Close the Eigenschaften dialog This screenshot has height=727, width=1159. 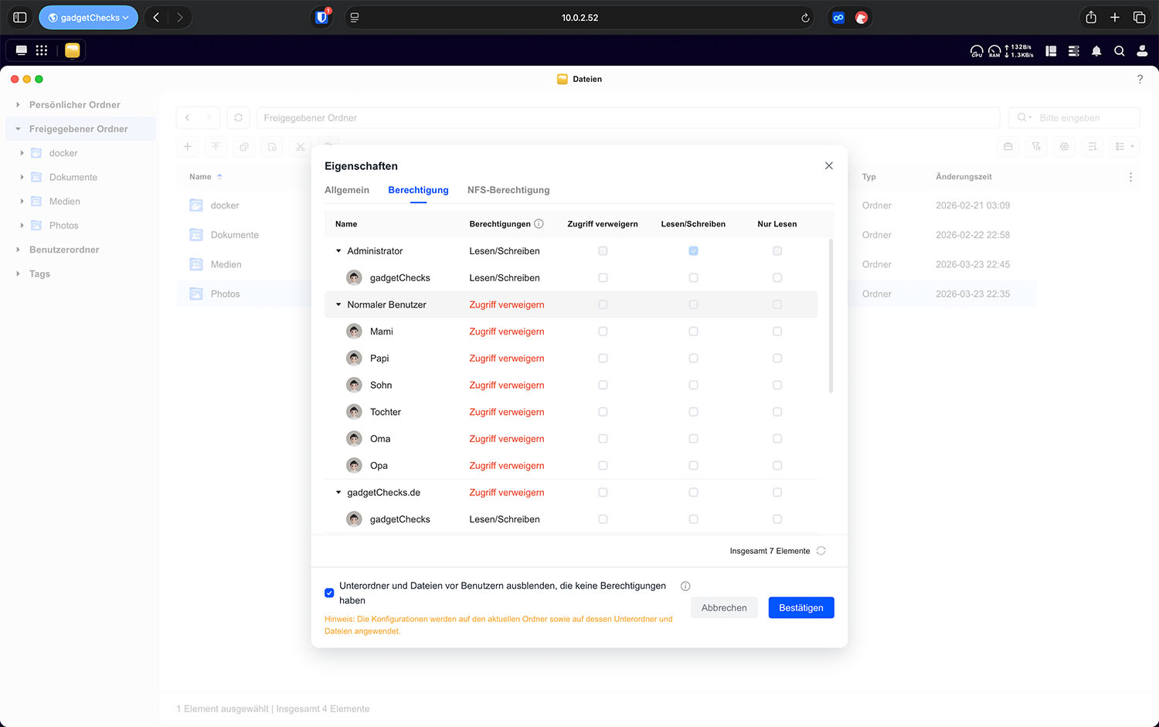coord(828,166)
